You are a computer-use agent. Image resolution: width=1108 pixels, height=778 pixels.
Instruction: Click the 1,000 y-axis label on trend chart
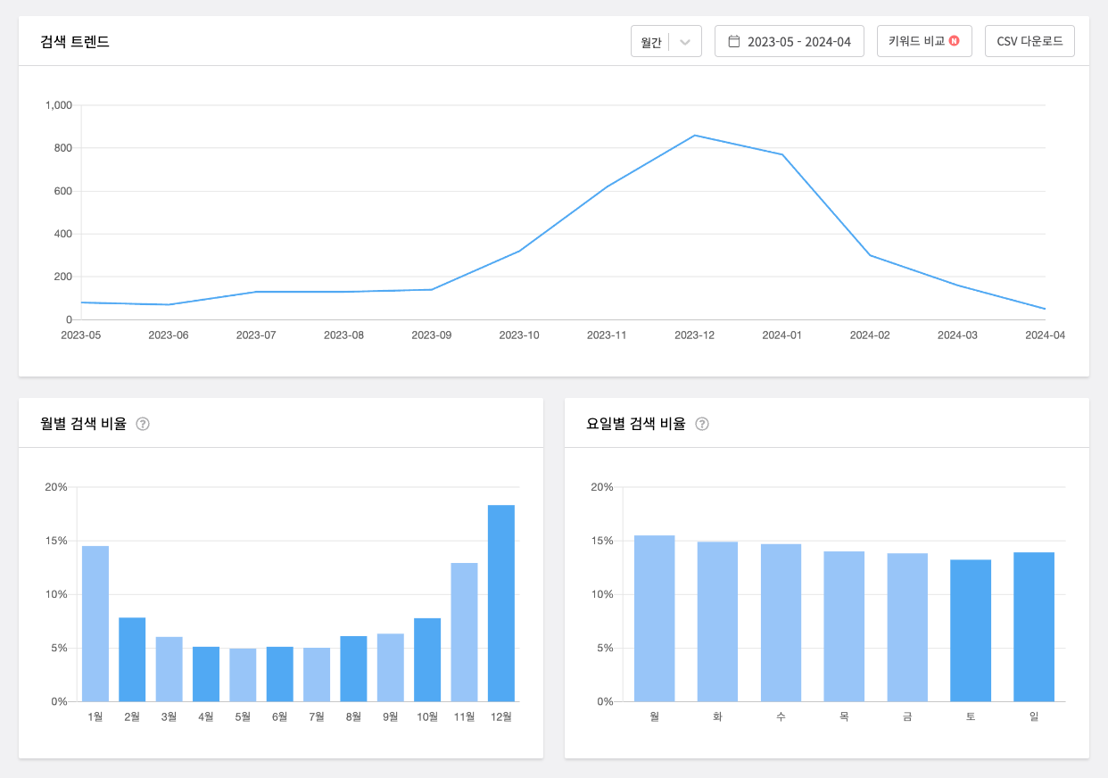click(58, 105)
